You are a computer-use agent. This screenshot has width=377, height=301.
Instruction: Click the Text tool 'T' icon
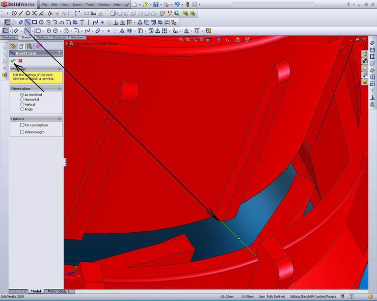[x=82, y=23]
